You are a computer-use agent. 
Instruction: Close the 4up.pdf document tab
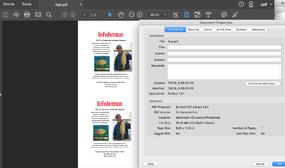click(81, 4)
